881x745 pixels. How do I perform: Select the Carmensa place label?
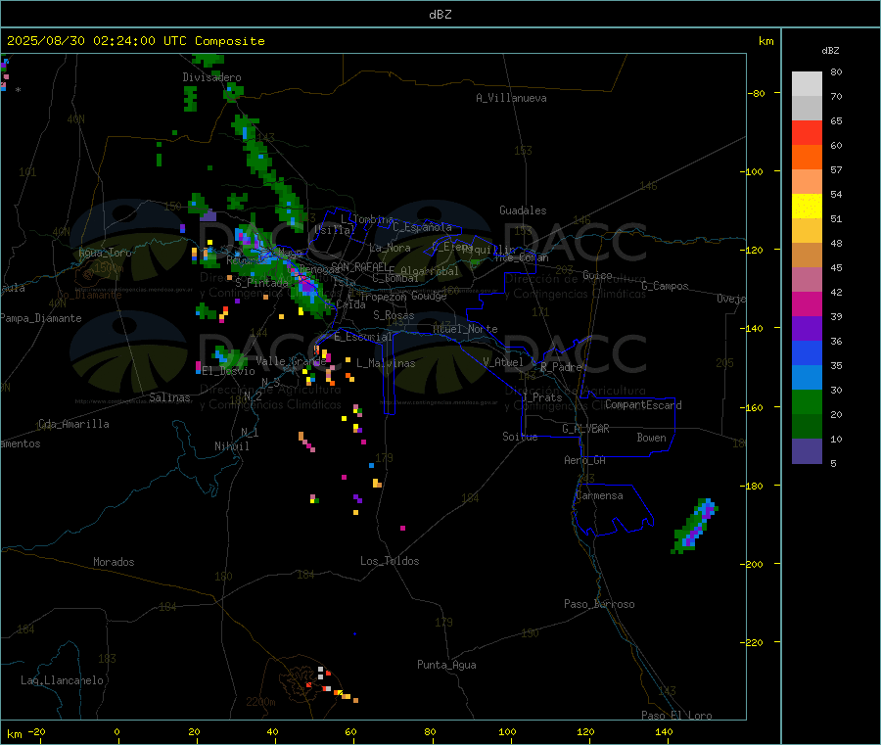point(599,495)
